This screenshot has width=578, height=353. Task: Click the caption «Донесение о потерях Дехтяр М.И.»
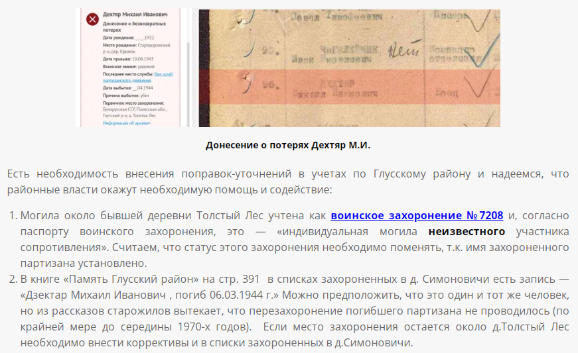pos(289,145)
